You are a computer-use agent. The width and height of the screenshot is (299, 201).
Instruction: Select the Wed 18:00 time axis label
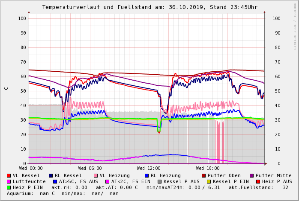208,169
